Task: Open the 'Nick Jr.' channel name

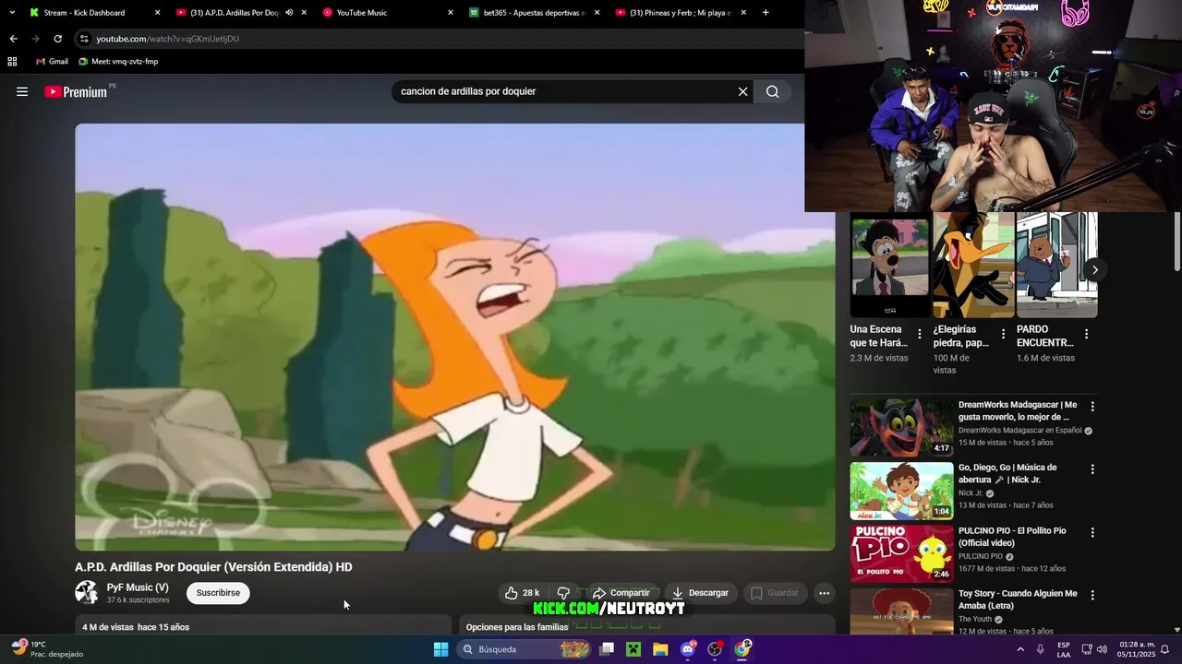Action: [x=971, y=493]
